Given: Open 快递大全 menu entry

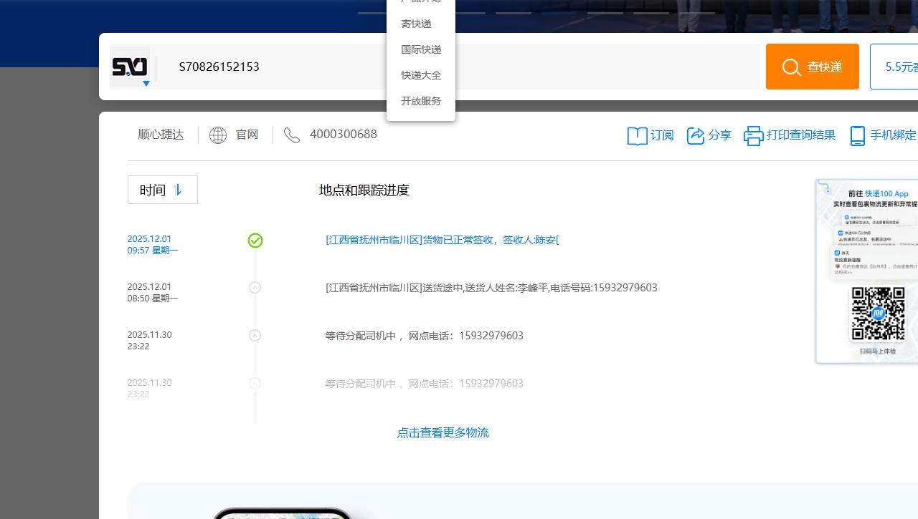Looking at the screenshot, I should coord(421,75).
